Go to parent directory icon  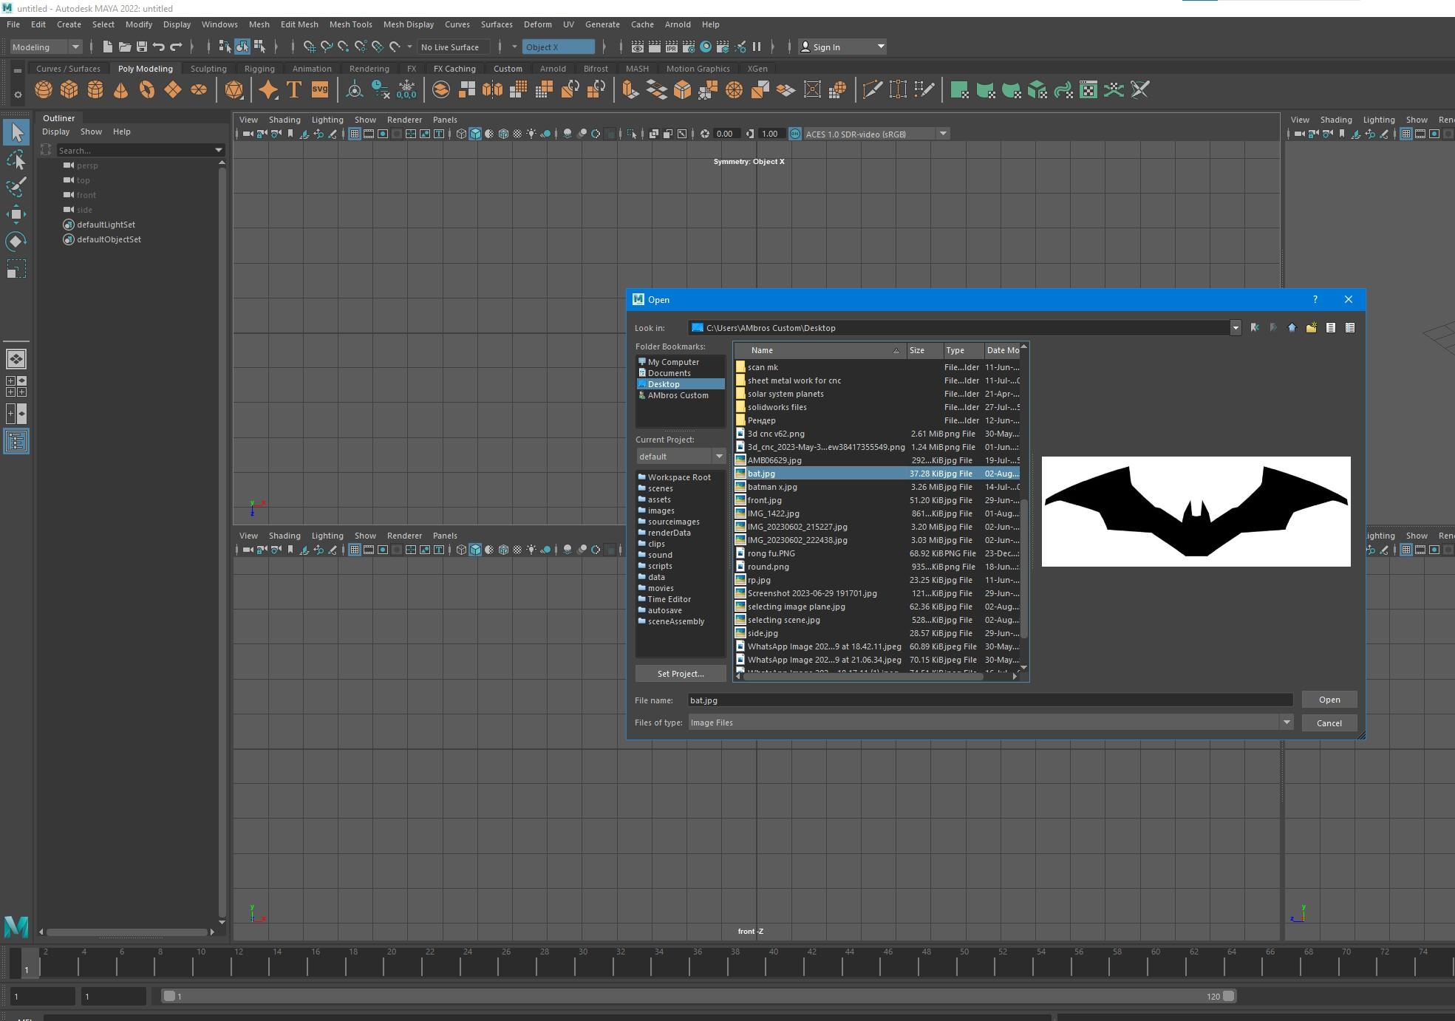[1292, 328]
